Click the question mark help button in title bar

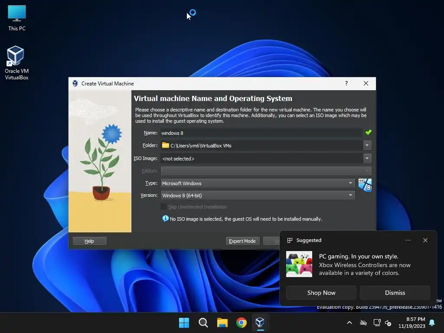pyautogui.click(x=346, y=83)
